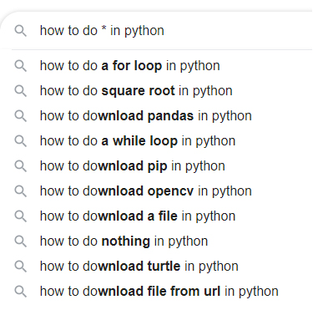Choose "how to download turtle in python" suggestion
The width and height of the screenshot is (313, 310).
(156, 267)
